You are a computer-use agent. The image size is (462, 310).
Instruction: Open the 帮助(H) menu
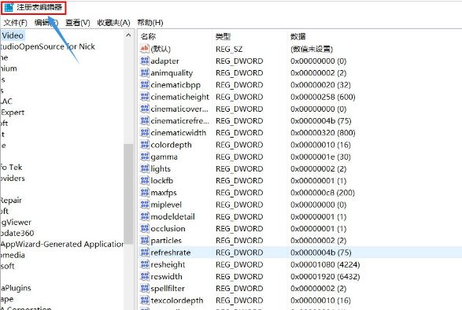click(x=150, y=23)
